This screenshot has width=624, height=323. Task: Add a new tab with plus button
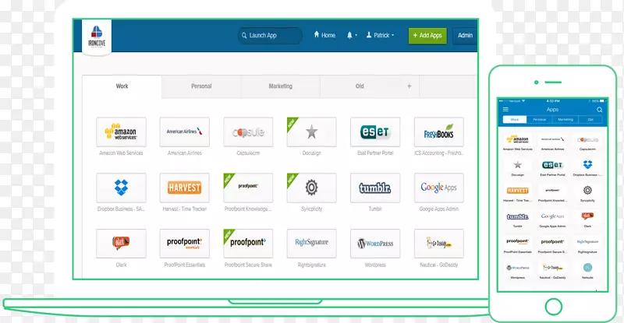pyautogui.click(x=409, y=86)
